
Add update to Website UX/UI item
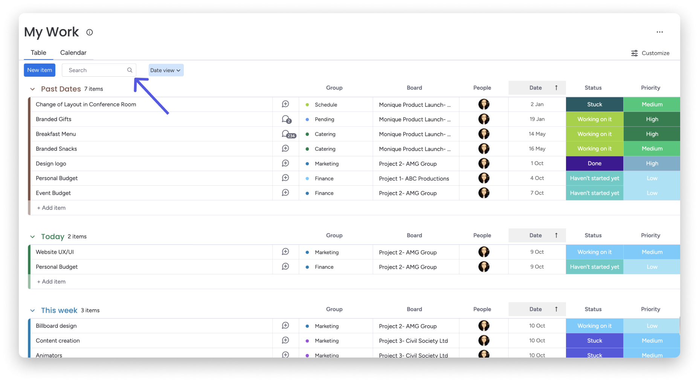(x=285, y=252)
